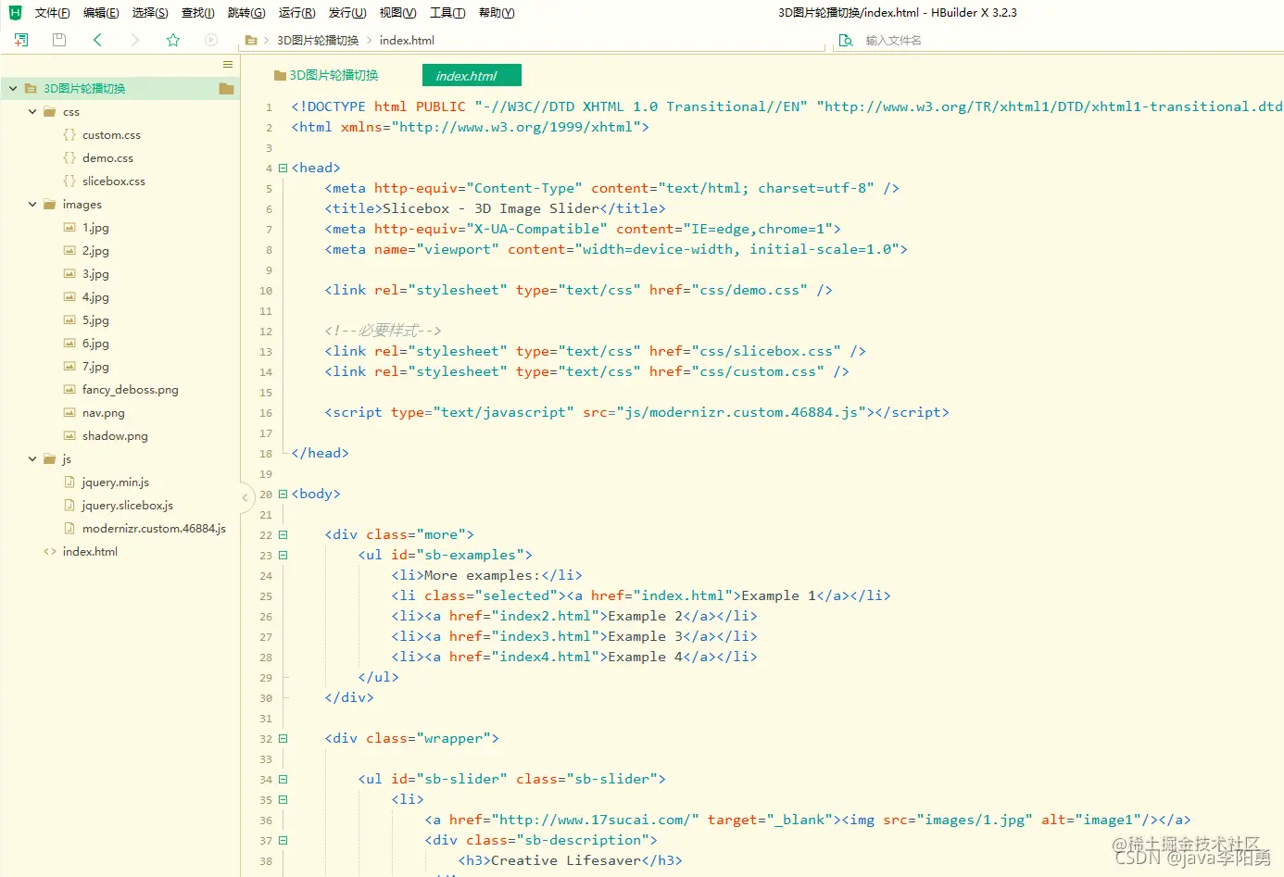
Task: Open demo.css in the tree
Action: [x=107, y=157]
